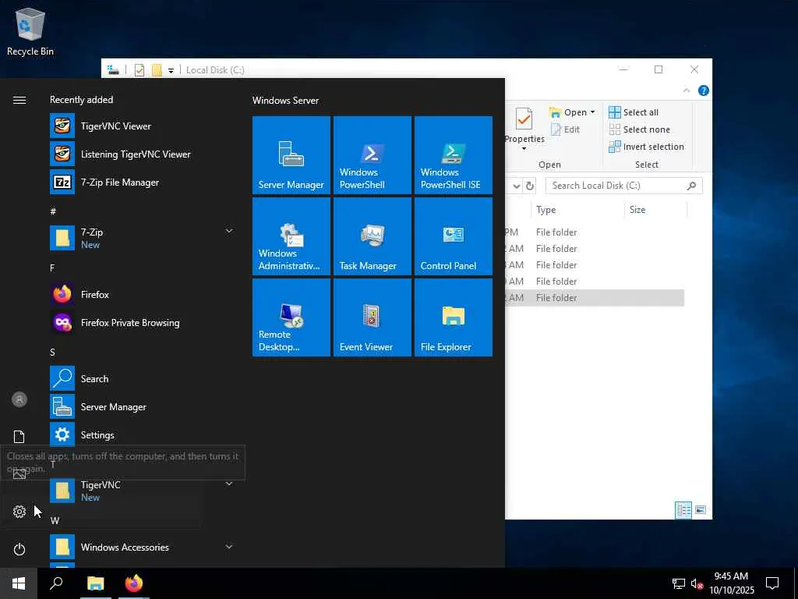Open Search from the app list
798x599 pixels.
point(143,378)
